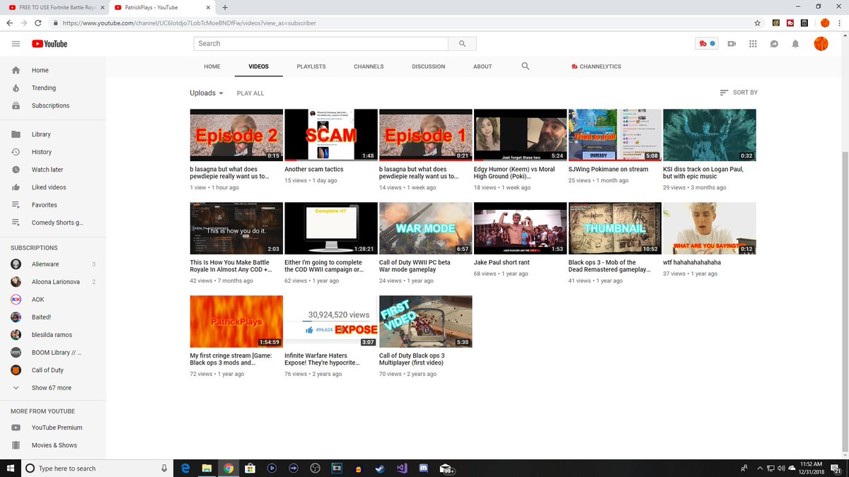This screenshot has width=849, height=477.
Task: Open the About tab
Action: click(x=483, y=66)
